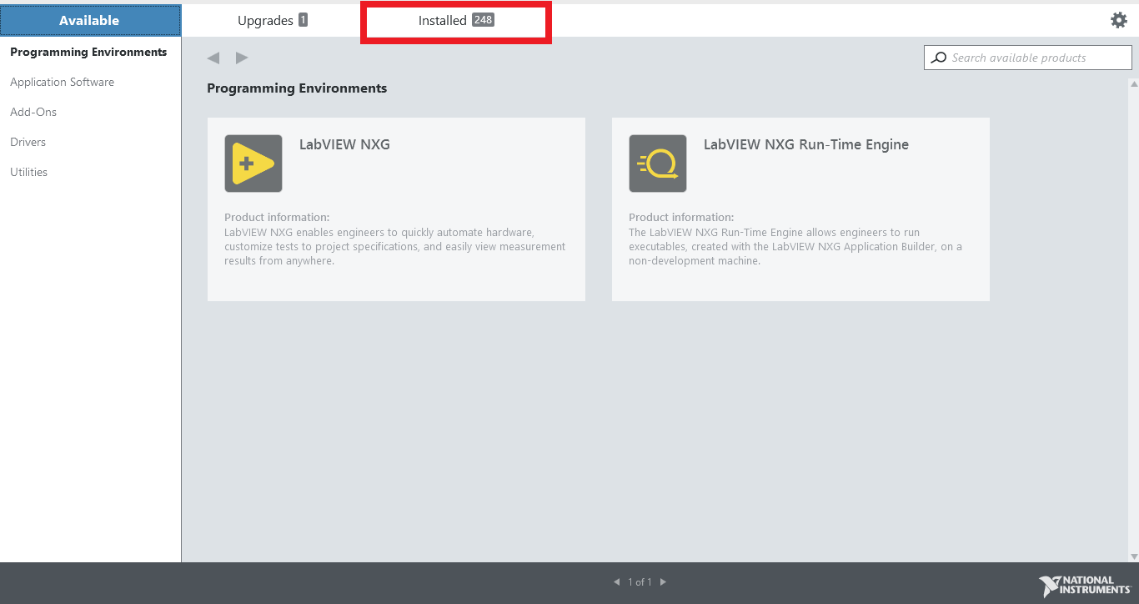Go forward with the right navigation arrow
The height and width of the screenshot is (604, 1139).
coord(242,58)
